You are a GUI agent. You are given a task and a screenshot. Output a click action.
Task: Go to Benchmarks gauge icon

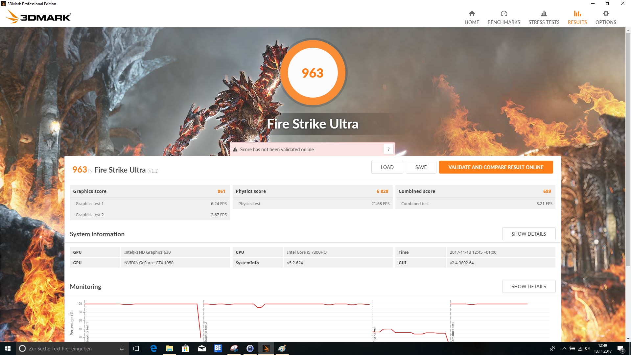[x=503, y=13]
